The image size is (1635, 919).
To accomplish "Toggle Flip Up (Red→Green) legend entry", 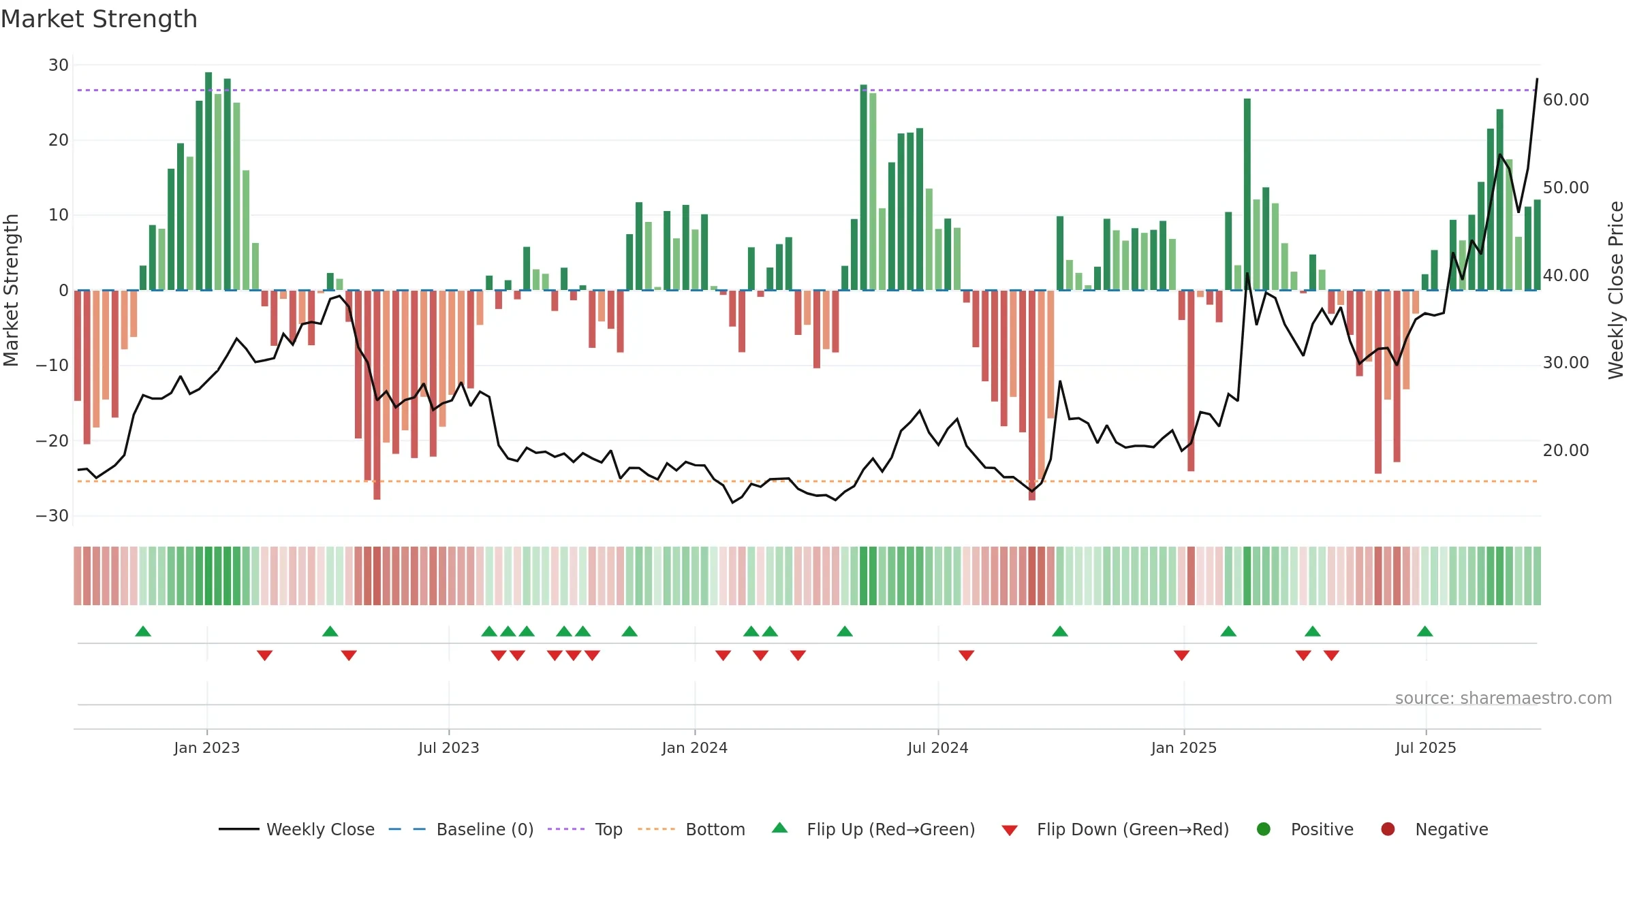I will point(873,829).
